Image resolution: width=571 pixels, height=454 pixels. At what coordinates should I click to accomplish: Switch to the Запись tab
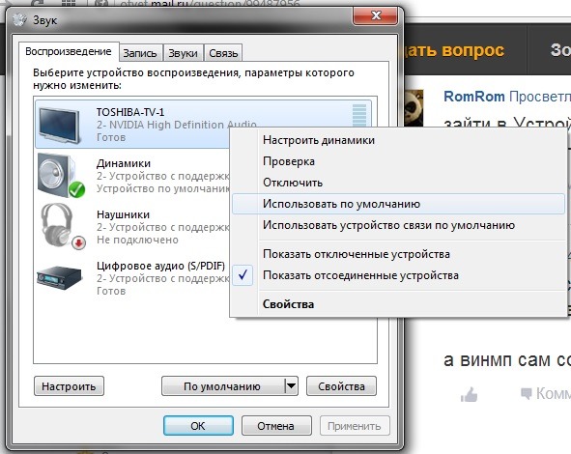(140, 53)
